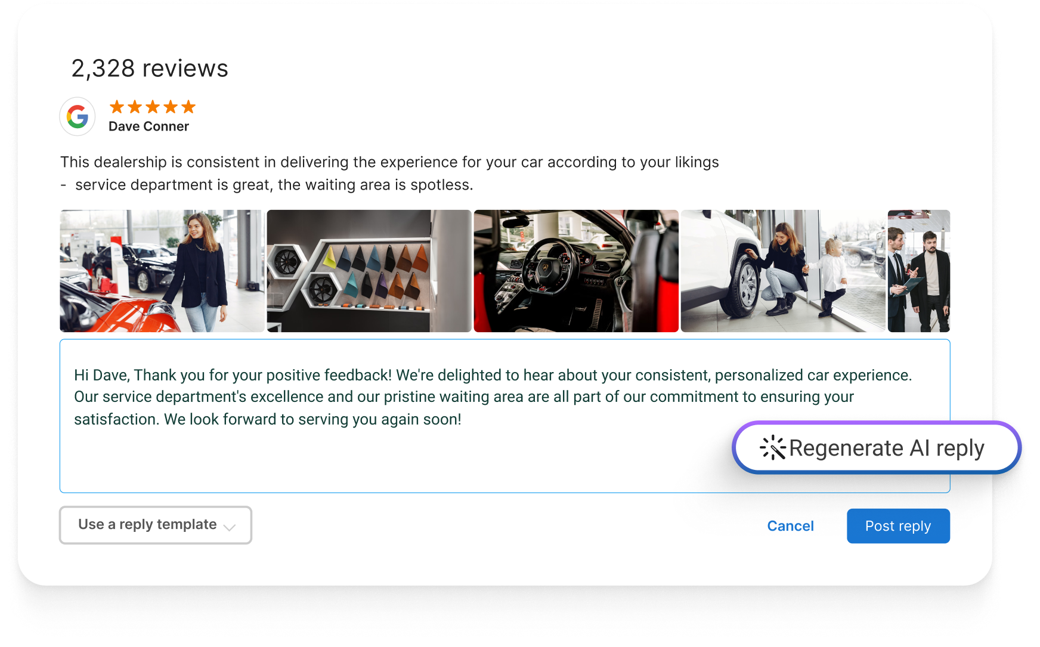This screenshot has height=647, width=1040.
Task: Click Cancel to discard the reply
Action: pyautogui.click(x=790, y=525)
